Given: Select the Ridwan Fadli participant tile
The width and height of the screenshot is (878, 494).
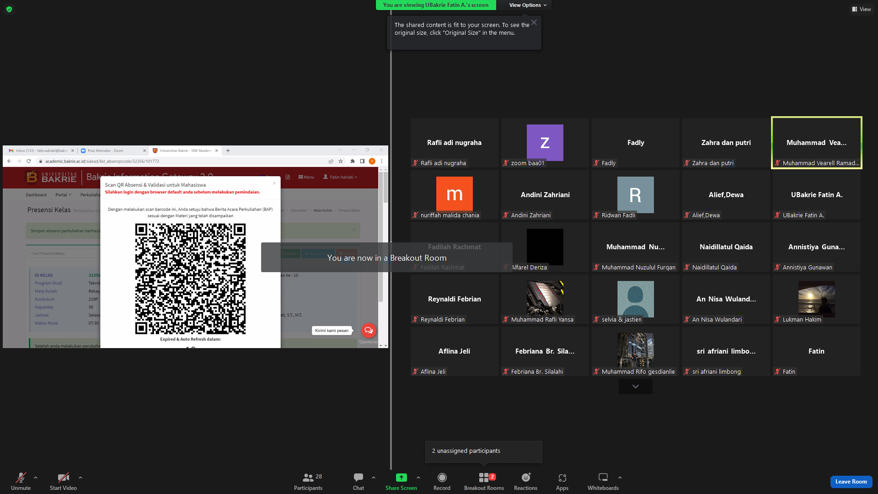Looking at the screenshot, I should [636, 195].
